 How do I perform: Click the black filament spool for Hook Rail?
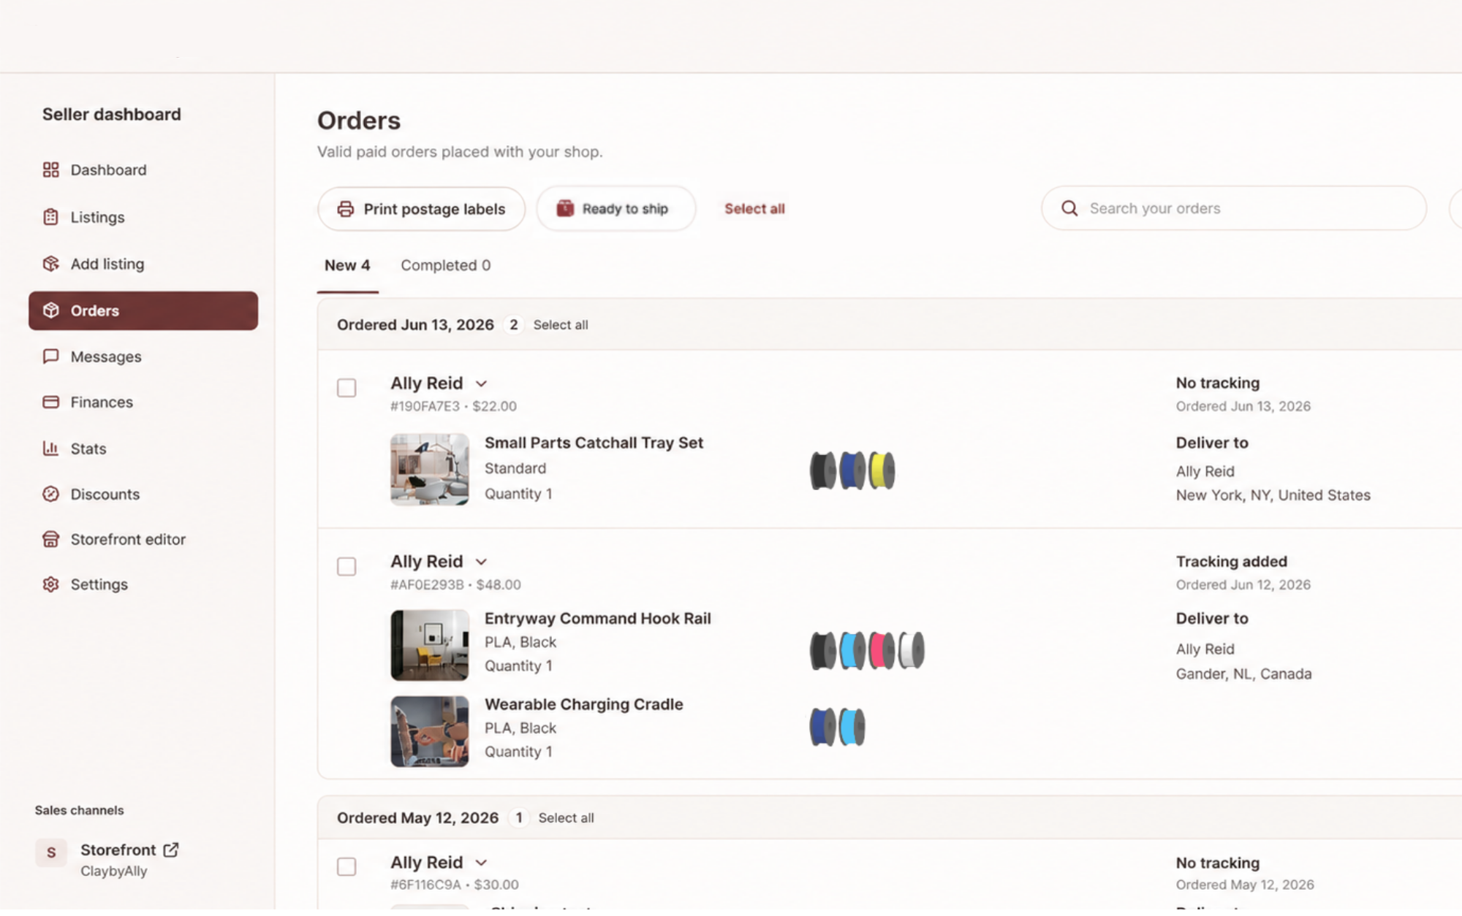tap(822, 649)
